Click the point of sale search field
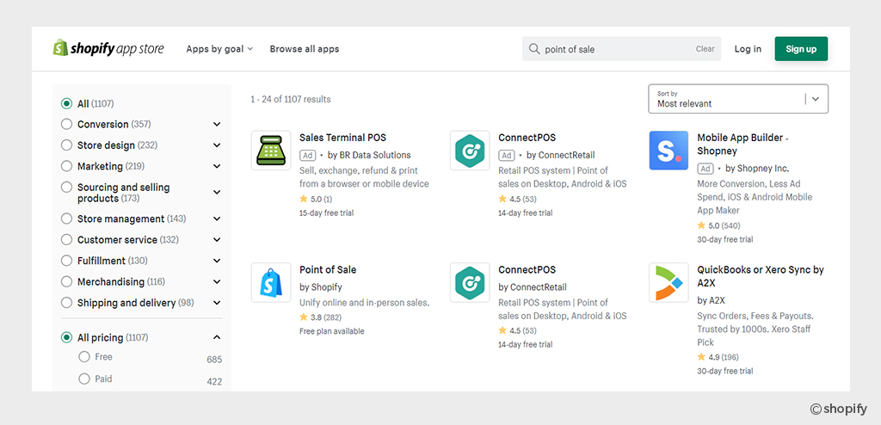This screenshot has width=881, height=425. [621, 49]
